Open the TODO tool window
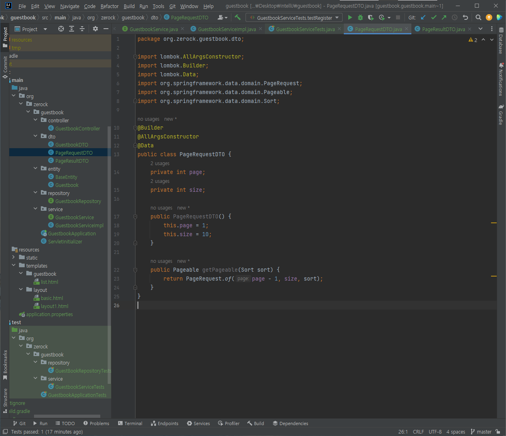This screenshot has width=506, height=436. tap(65, 423)
